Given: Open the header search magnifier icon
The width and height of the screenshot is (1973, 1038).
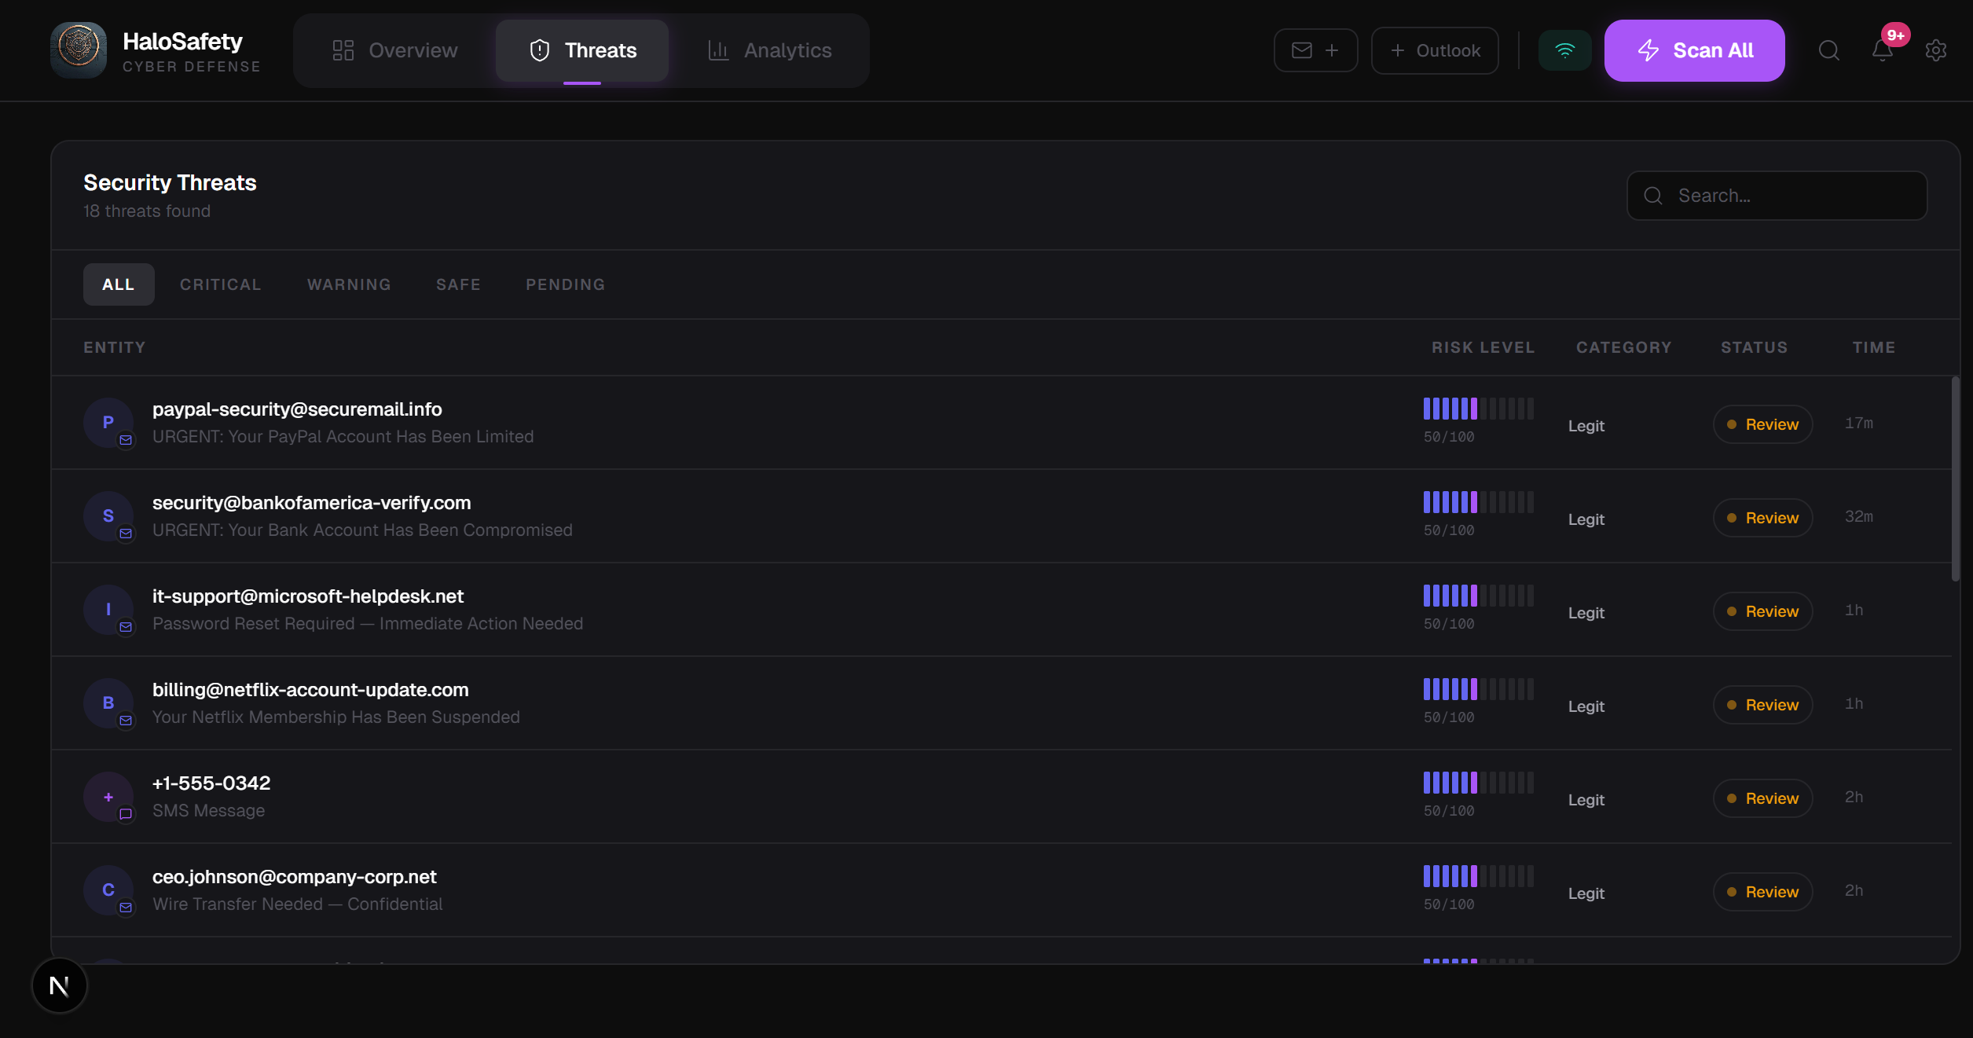Looking at the screenshot, I should coord(1828,50).
